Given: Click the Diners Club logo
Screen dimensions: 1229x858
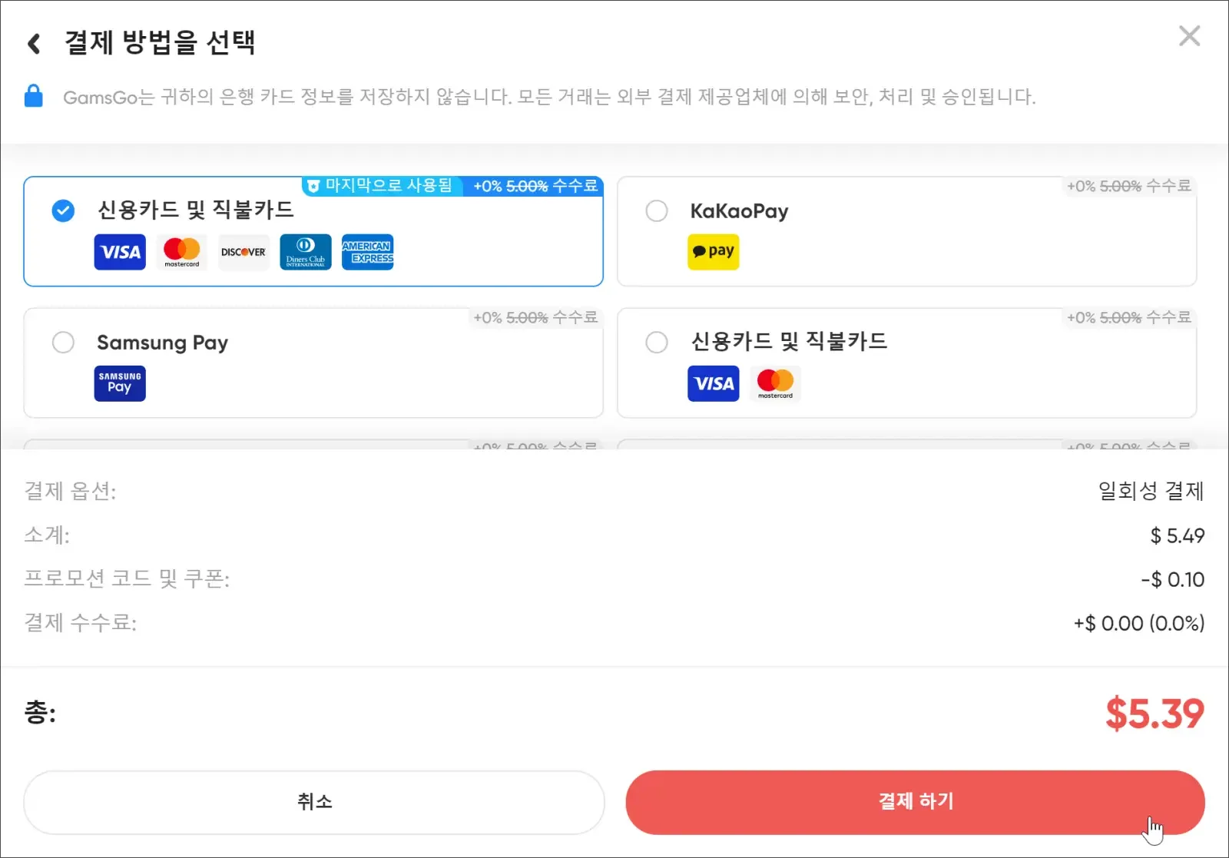Looking at the screenshot, I should [306, 252].
